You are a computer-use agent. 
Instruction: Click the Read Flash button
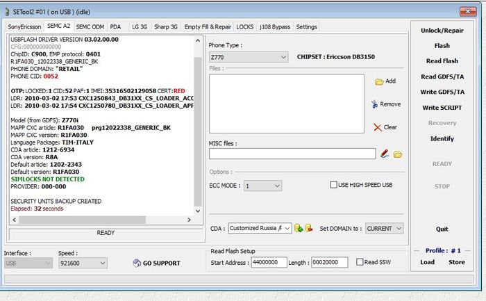442,60
